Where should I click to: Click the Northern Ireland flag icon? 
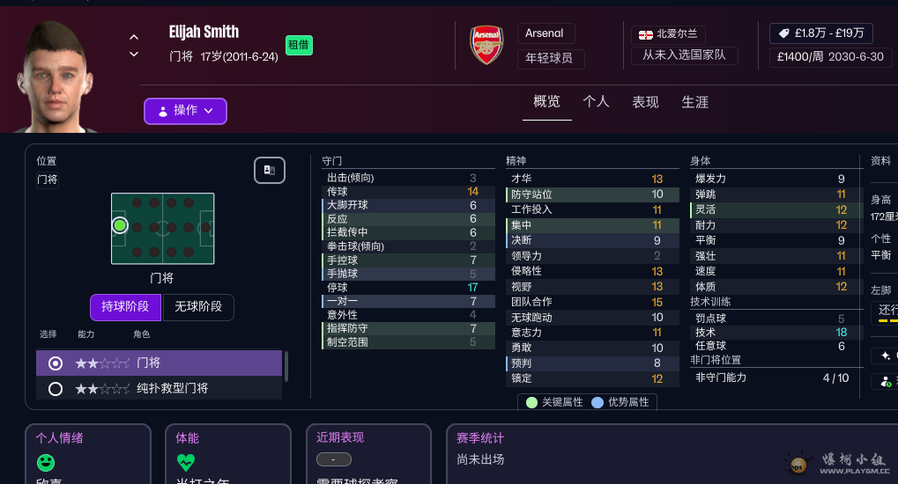coord(645,35)
